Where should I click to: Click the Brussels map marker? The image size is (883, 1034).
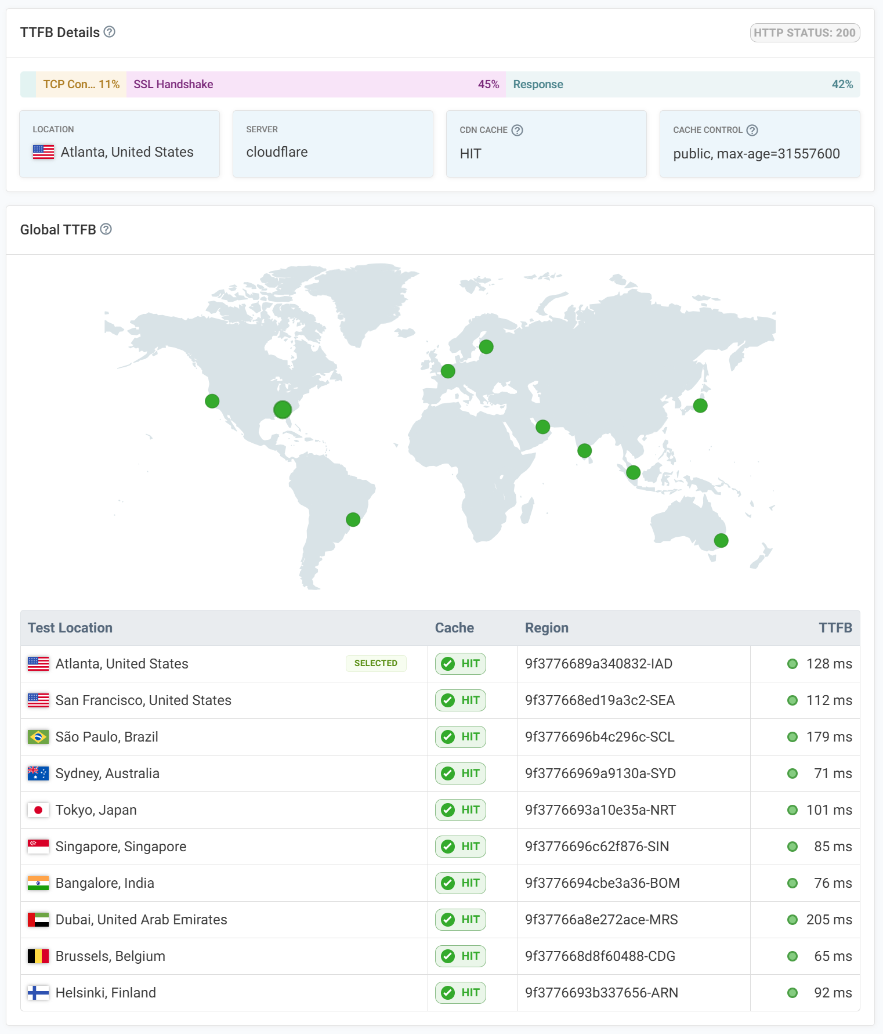tap(448, 371)
